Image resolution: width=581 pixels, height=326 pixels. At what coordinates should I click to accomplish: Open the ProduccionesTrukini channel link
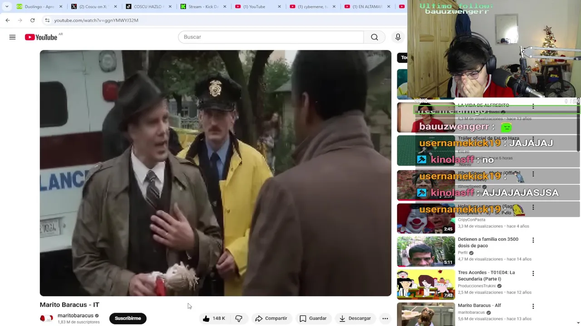click(477, 286)
